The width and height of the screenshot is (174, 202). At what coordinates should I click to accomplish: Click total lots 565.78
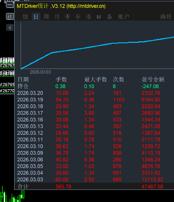tap(63, 187)
